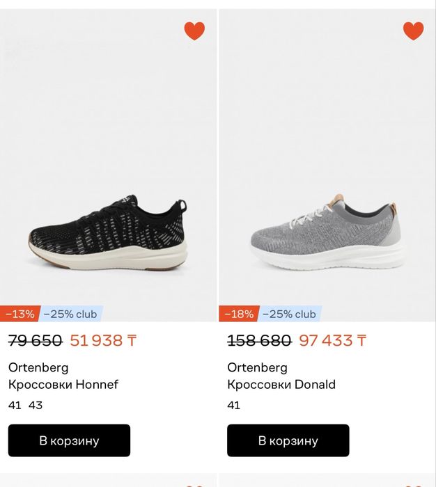Click the Ortenberg brand above Кроссовки Donald
The height and width of the screenshot is (487, 436).
pos(257,367)
